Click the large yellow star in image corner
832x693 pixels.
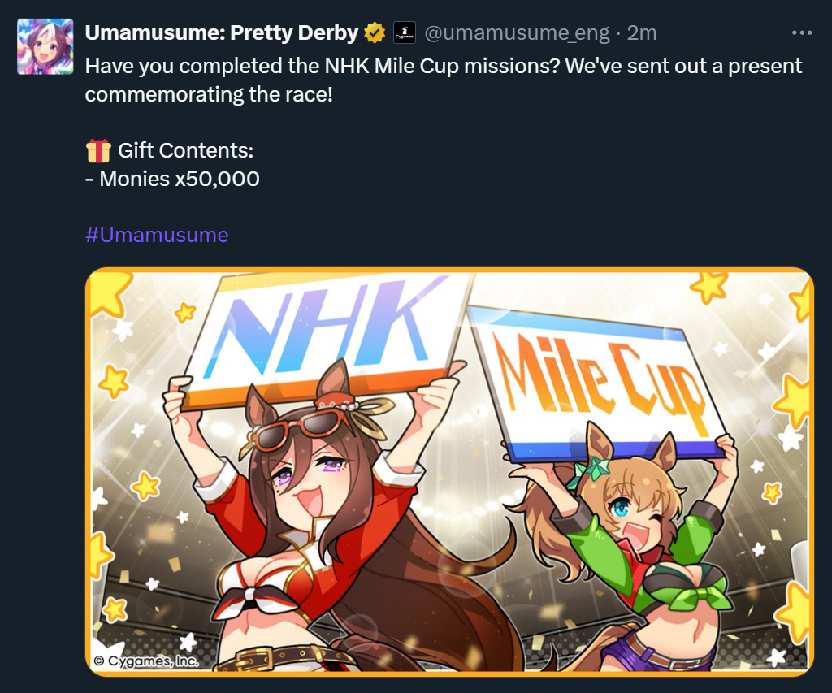tap(106, 291)
